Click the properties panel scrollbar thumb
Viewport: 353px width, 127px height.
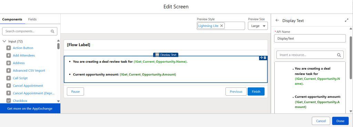coord(351,57)
